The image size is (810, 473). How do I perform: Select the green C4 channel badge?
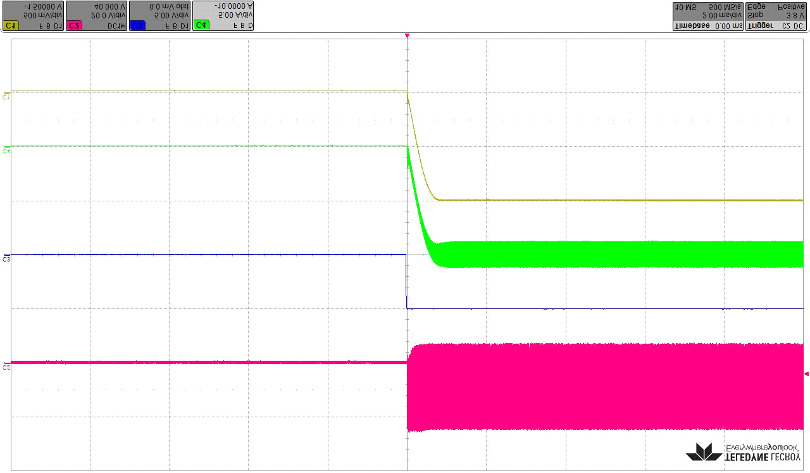click(201, 26)
